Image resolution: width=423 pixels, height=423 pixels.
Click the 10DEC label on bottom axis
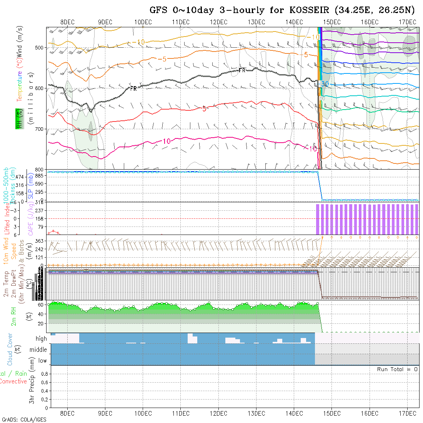143,413
